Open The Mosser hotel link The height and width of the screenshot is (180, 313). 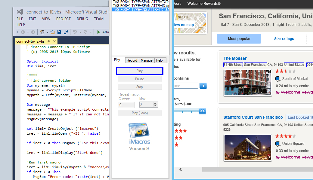235,58
